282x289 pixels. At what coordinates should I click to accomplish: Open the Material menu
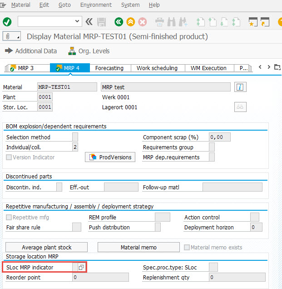click(21, 5)
